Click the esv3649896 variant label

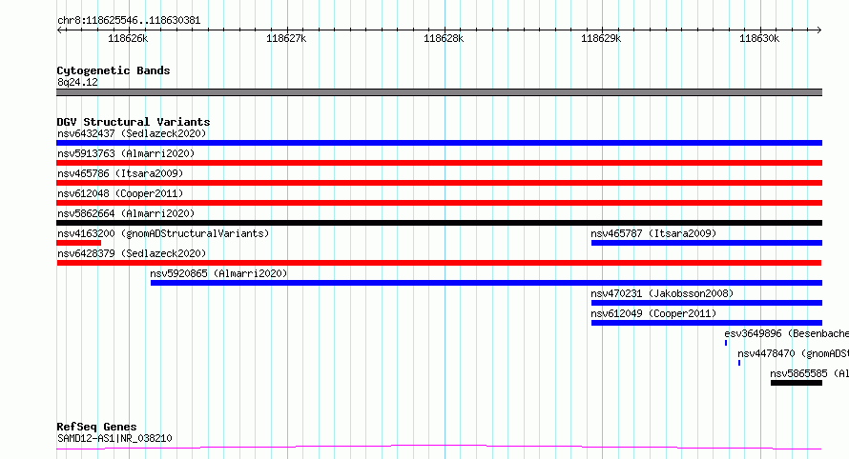click(787, 333)
